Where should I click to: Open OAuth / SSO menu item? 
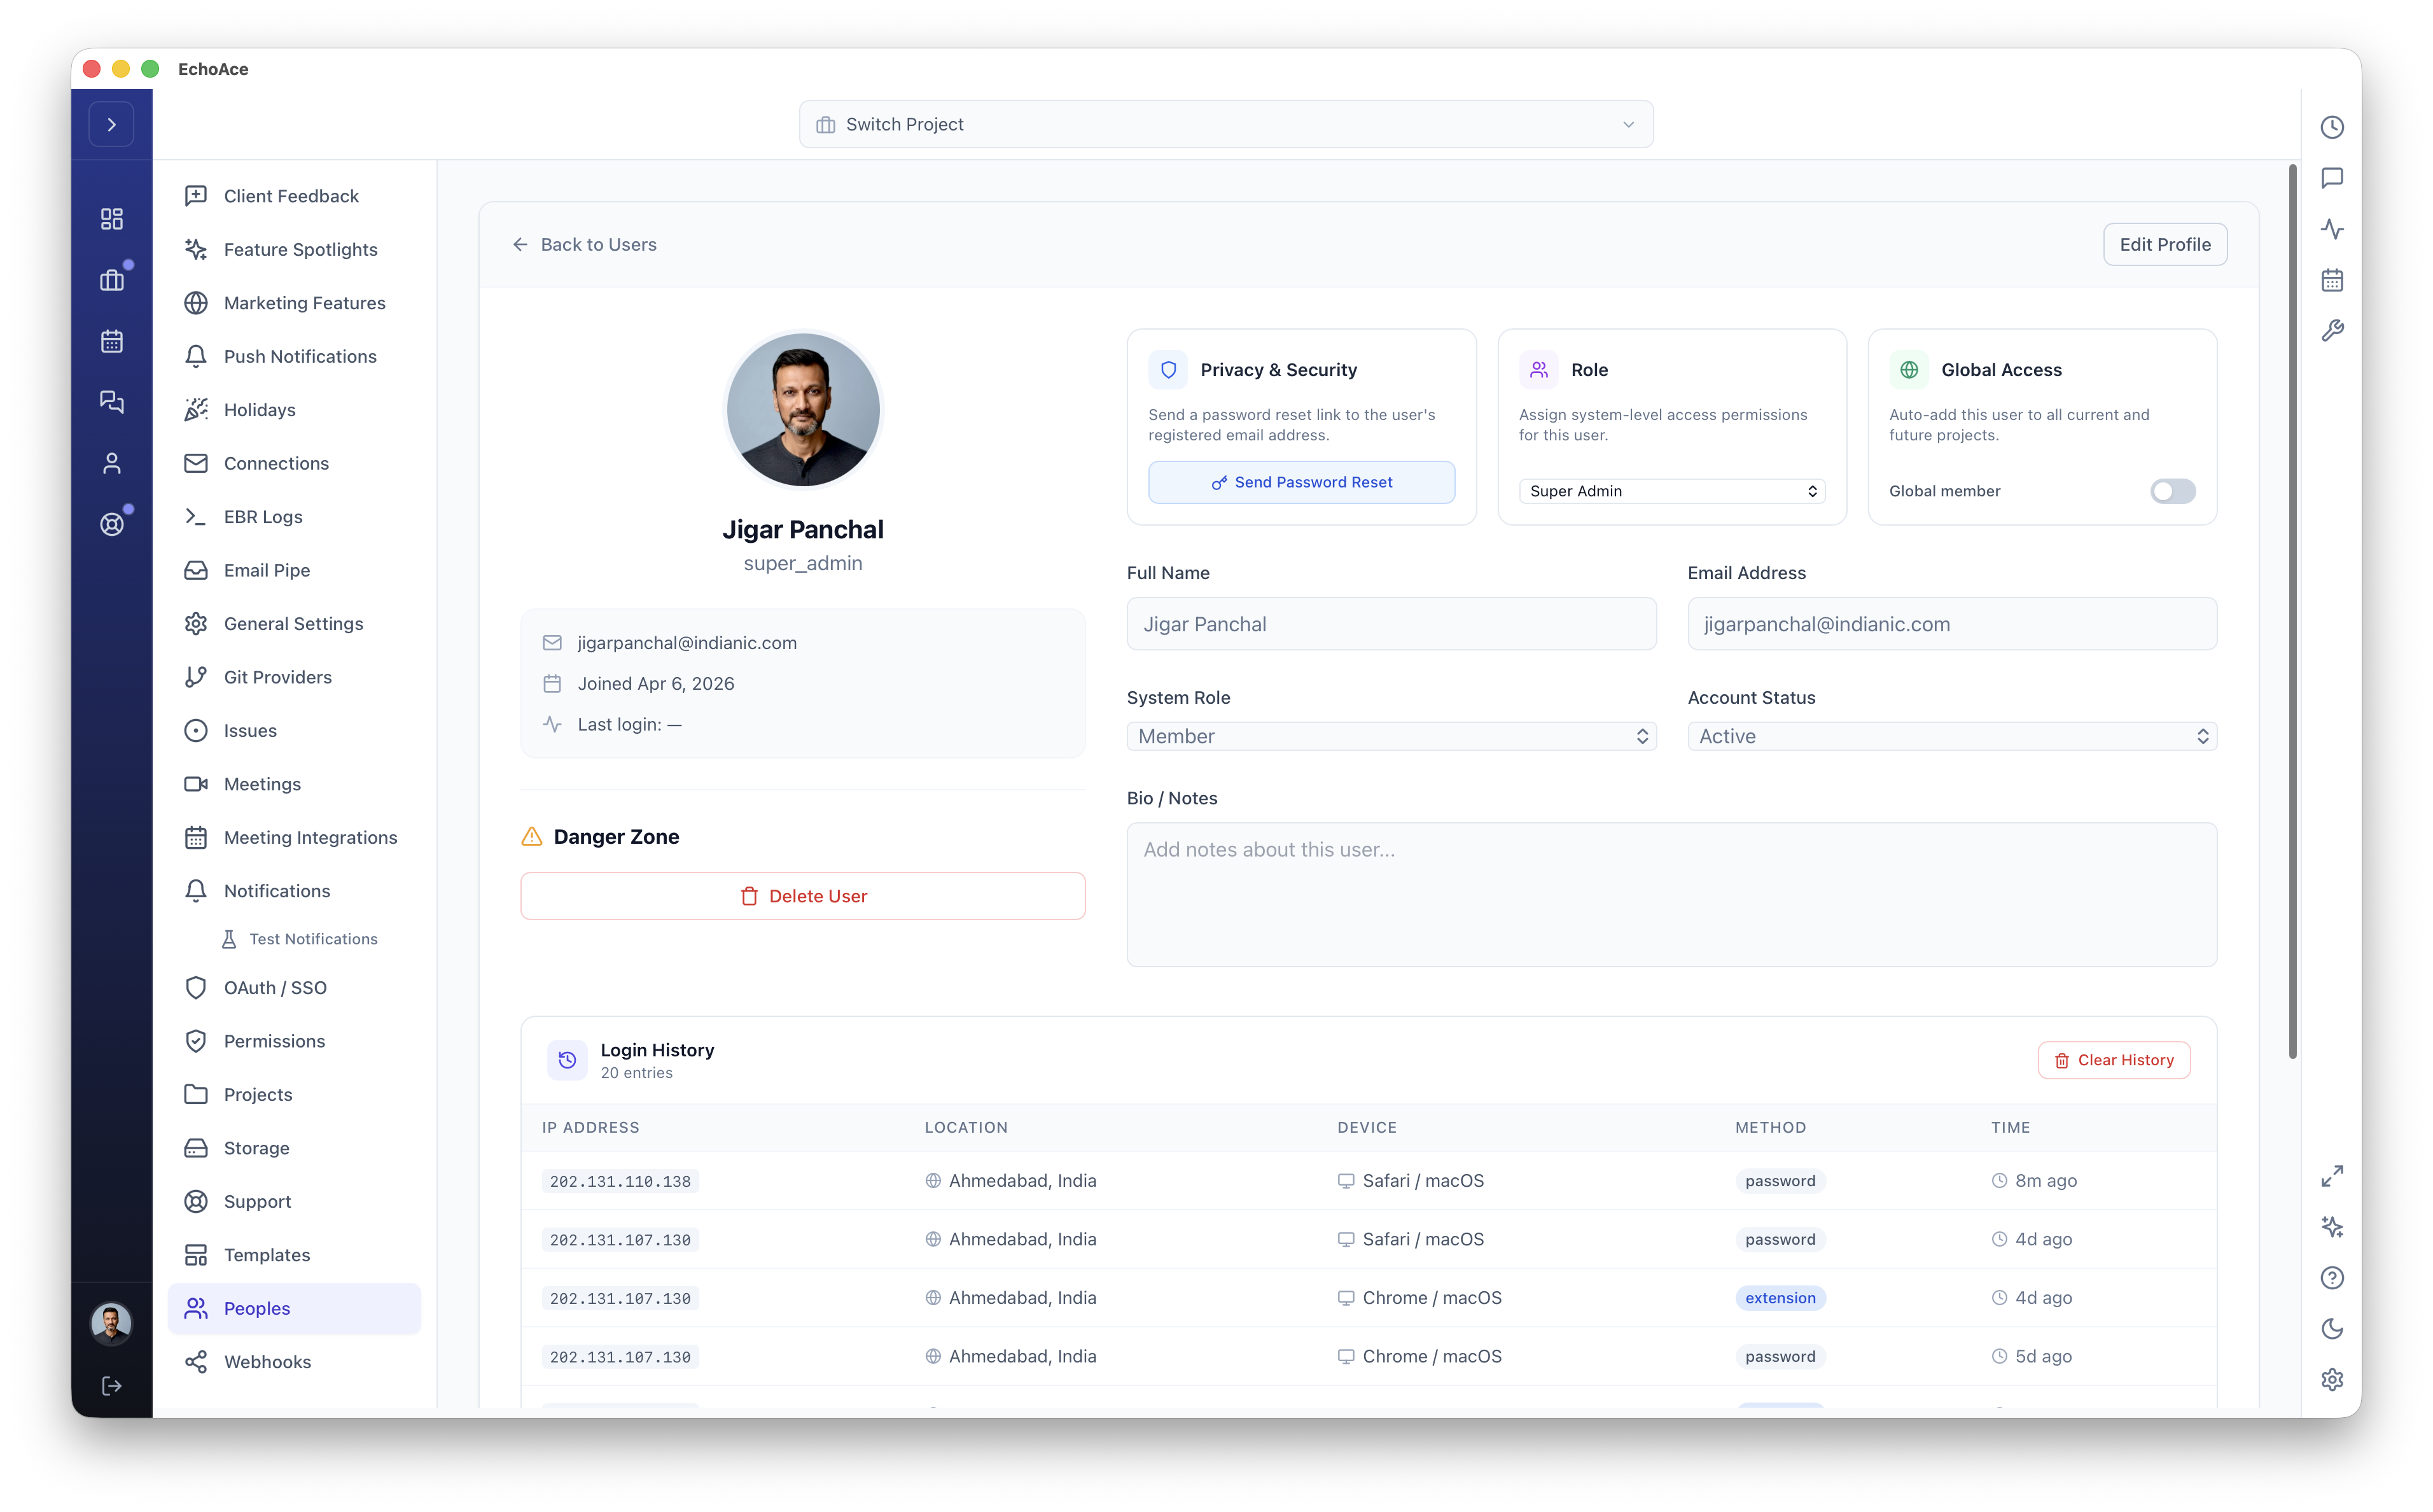pyautogui.click(x=294, y=988)
